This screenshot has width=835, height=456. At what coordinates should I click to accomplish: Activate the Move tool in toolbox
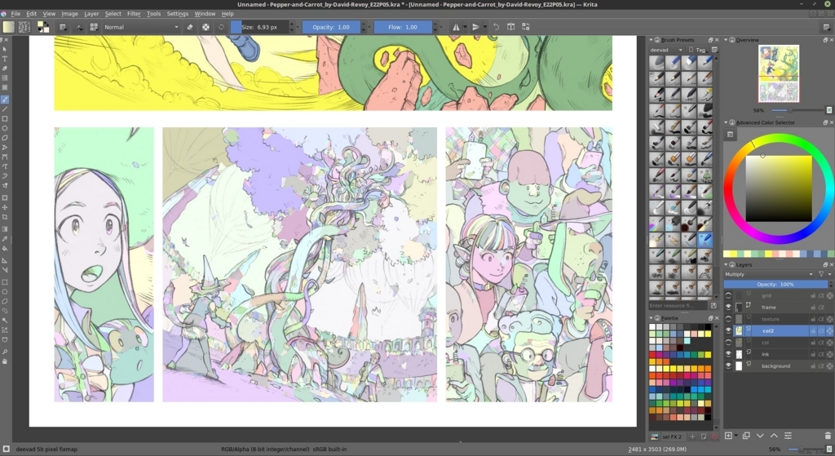tap(5, 207)
